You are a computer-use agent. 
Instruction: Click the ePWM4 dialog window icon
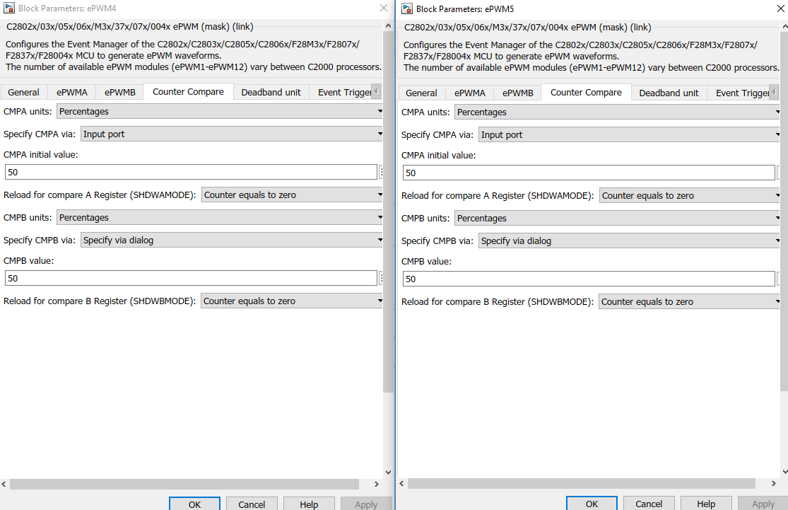click(9, 8)
